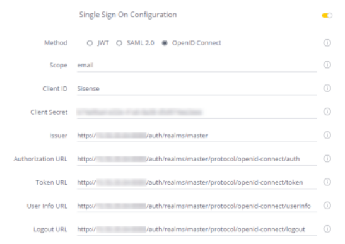The image size is (345, 244).
Task: Click the Client Secret input field
Action: pyautogui.click(x=197, y=112)
